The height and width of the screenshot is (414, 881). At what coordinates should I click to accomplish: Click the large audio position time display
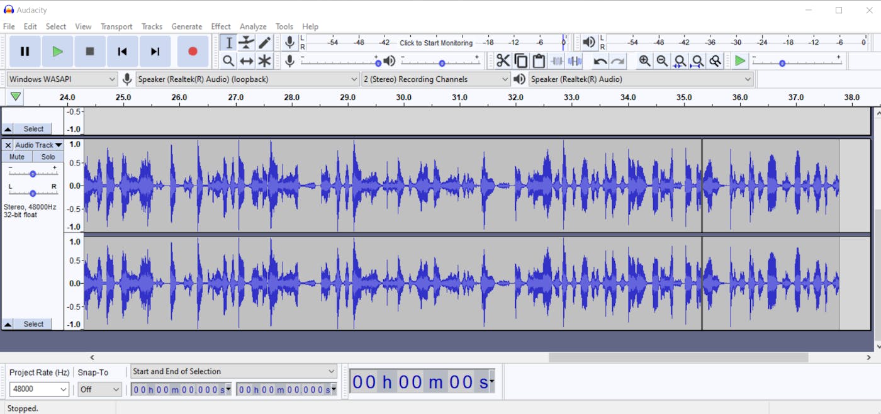click(x=422, y=381)
